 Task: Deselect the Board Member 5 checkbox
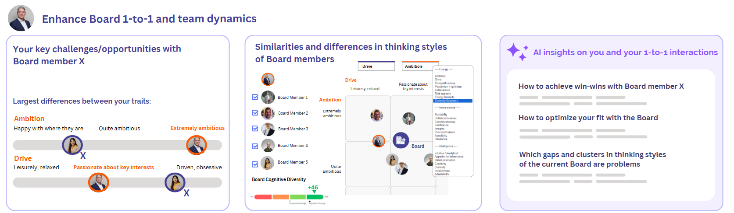[255, 164]
